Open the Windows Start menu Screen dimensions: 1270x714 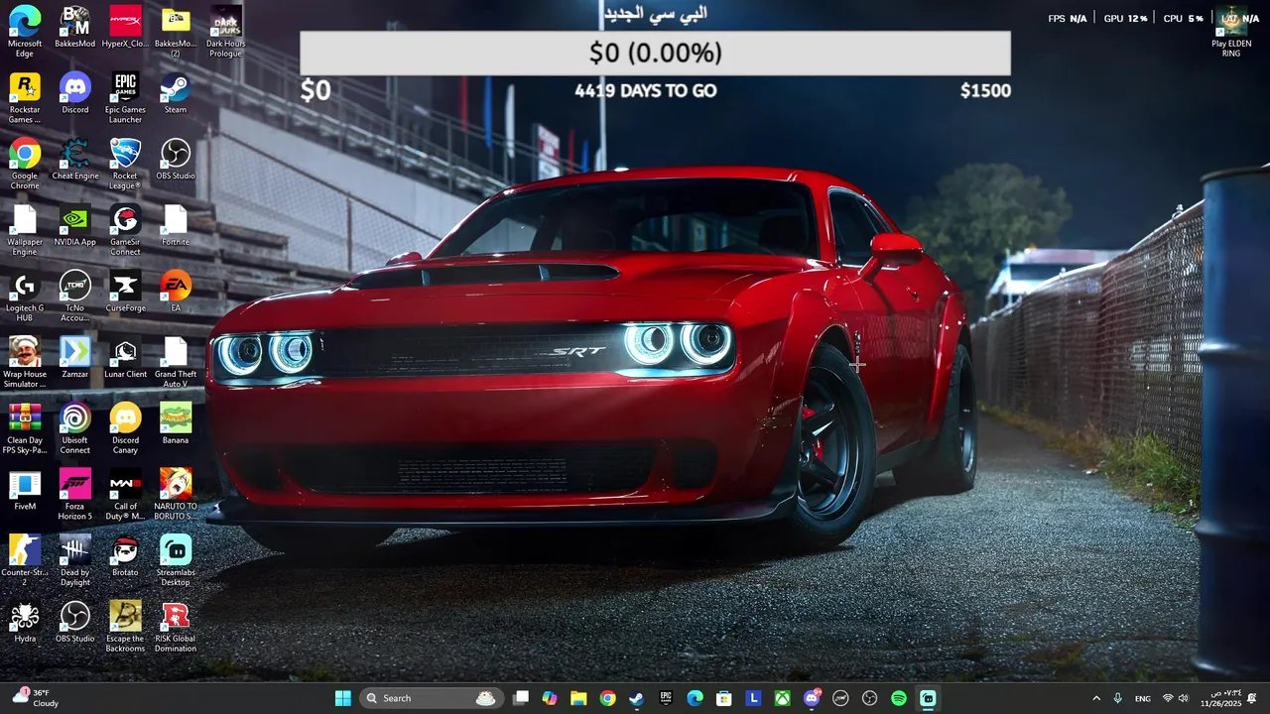point(343,698)
